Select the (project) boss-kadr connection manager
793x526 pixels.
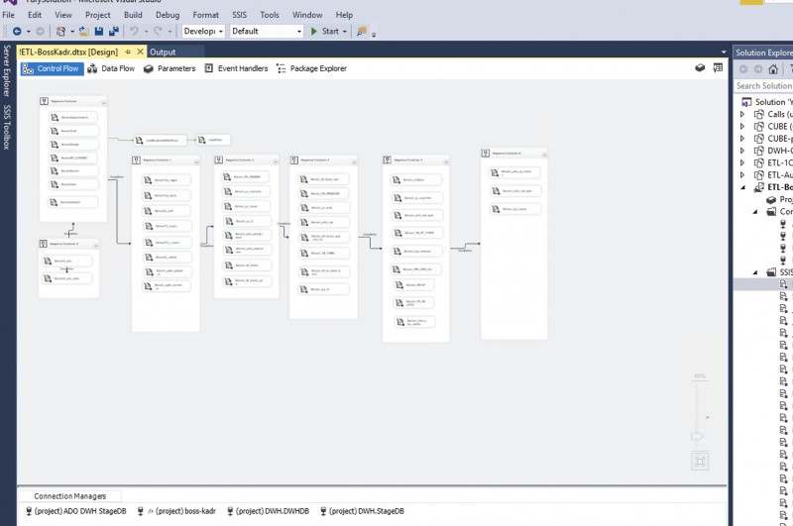pos(176,511)
